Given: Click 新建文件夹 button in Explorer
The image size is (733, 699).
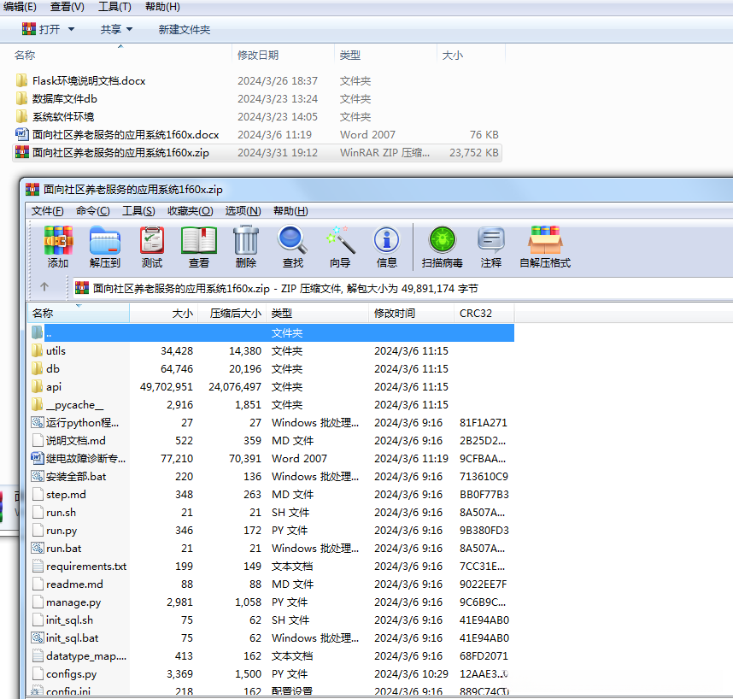Looking at the screenshot, I should click(185, 29).
